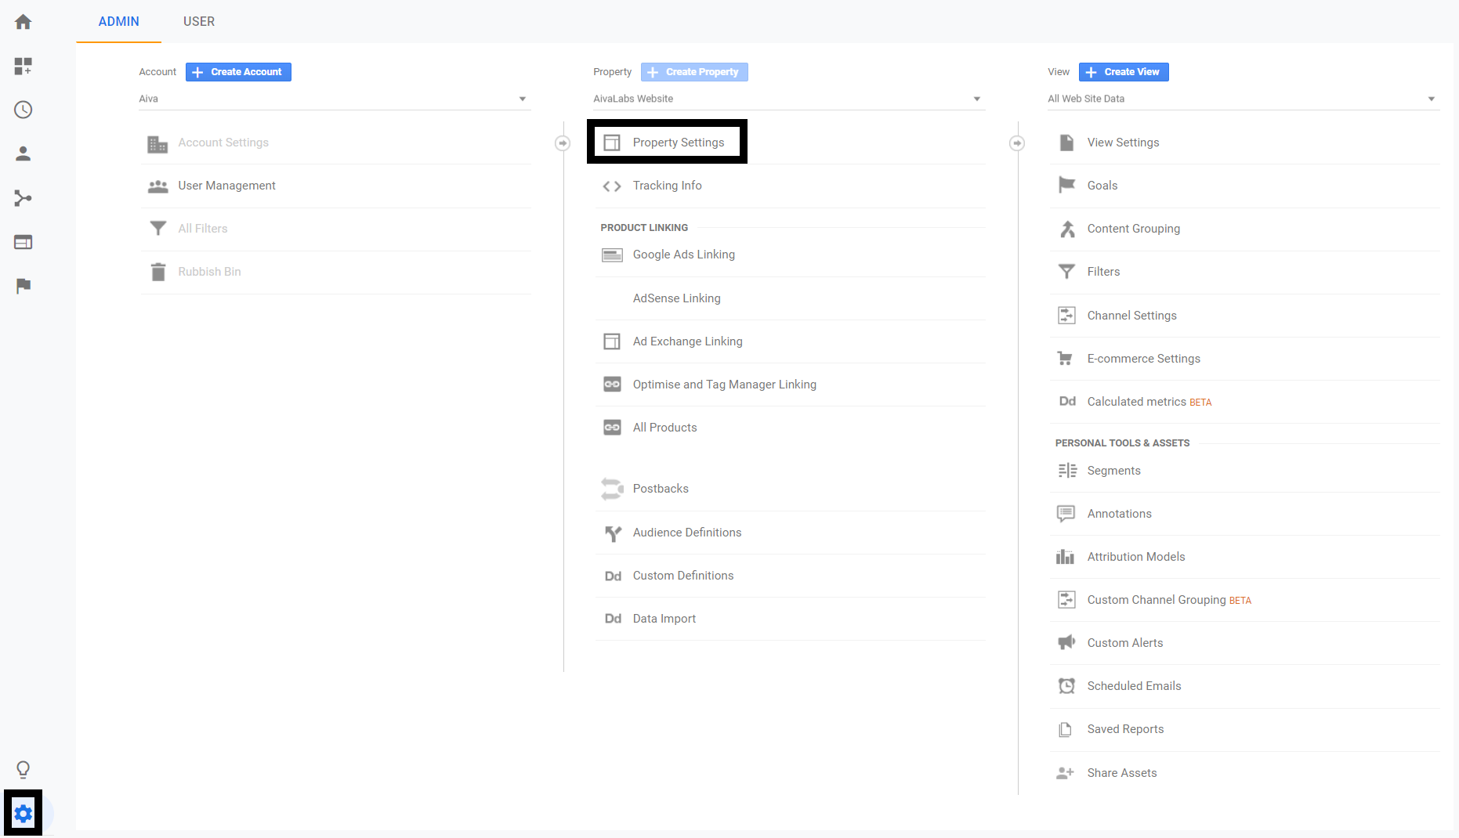Open Real-time reports via clock icon
The image size is (1459, 838).
(x=23, y=110)
